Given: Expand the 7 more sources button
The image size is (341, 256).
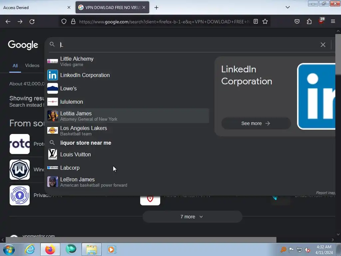Looking at the screenshot, I should (x=192, y=217).
